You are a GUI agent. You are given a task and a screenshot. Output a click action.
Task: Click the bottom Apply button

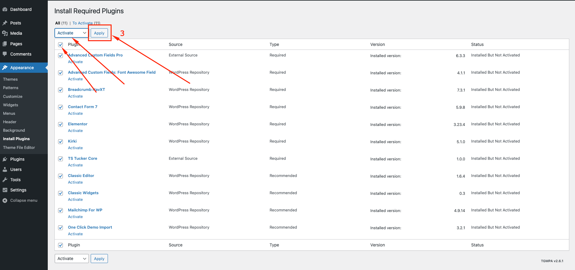(99, 259)
